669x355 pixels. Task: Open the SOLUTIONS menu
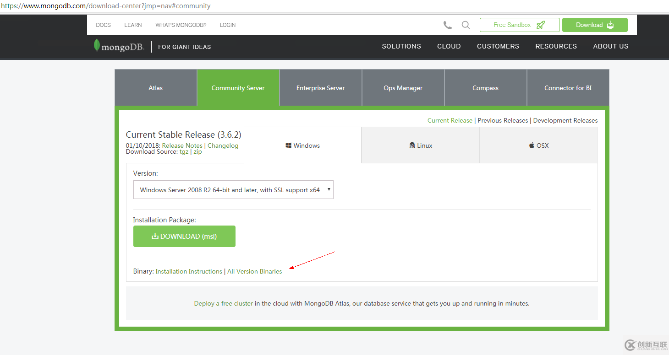401,46
